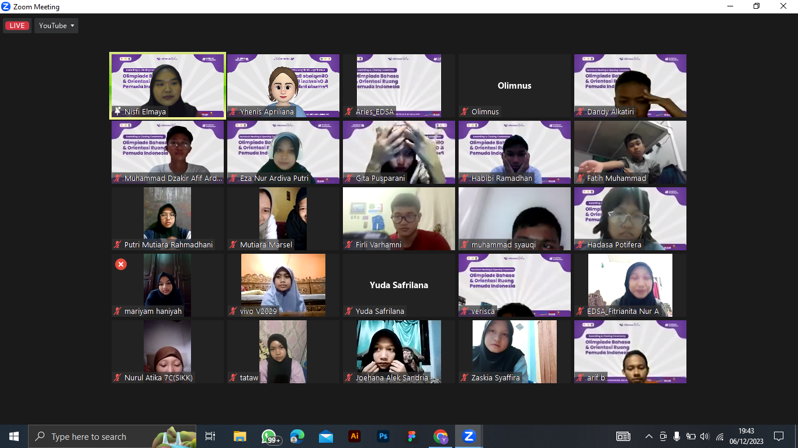This screenshot has height=448, width=798.
Task: Click the Zoom icon in the taskbar
Action: [x=469, y=436]
